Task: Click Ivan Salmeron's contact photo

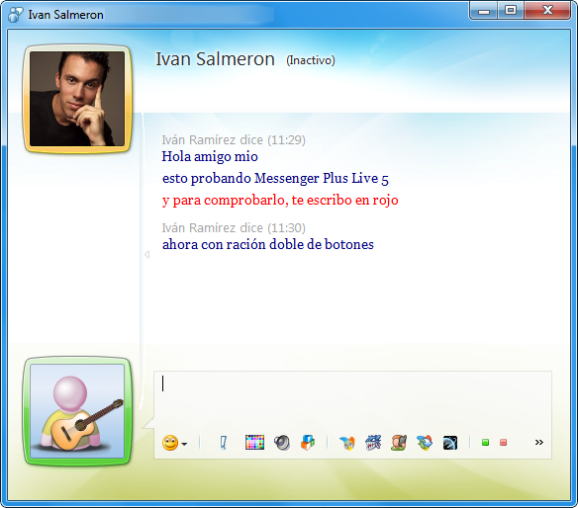Action: pyautogui.click(x=77, y=99)
